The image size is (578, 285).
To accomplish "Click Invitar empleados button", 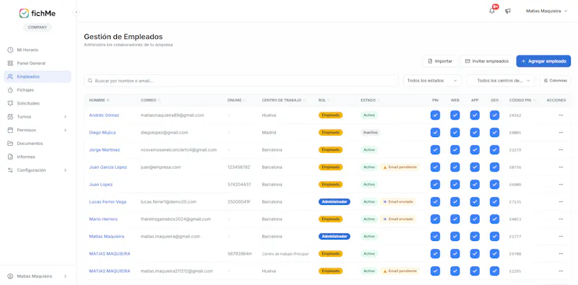I will click(x=486, y=61).
